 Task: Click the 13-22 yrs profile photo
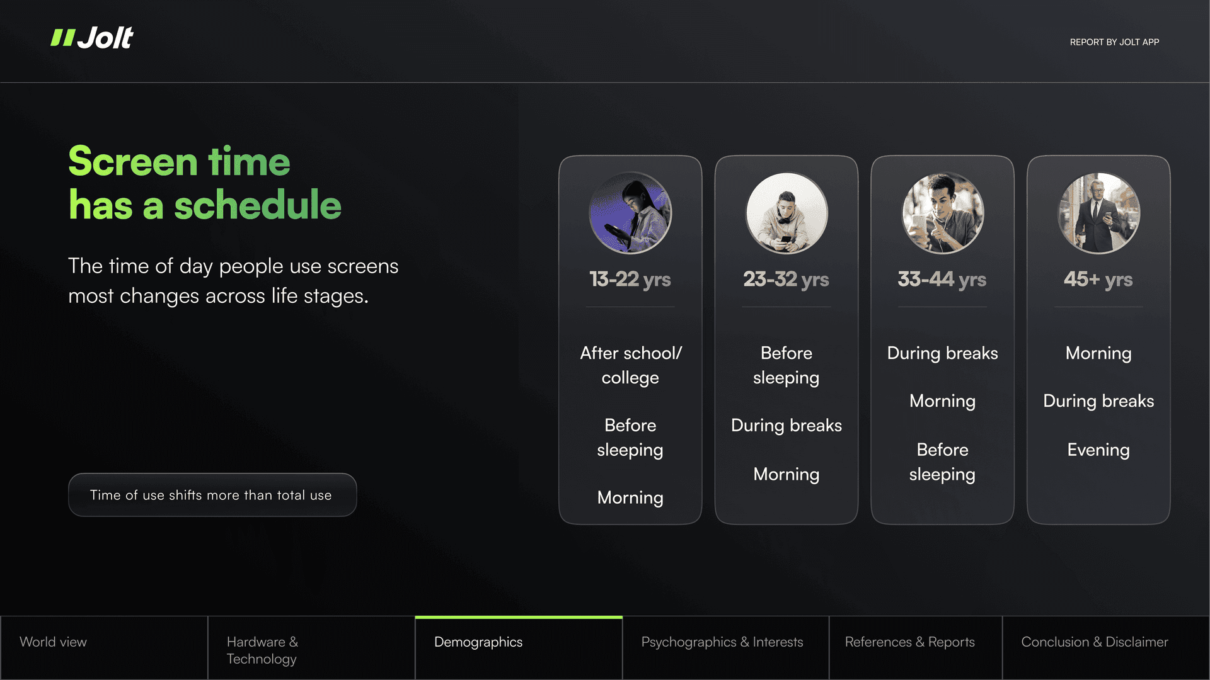pyautogui.click(x=630, y=213)
